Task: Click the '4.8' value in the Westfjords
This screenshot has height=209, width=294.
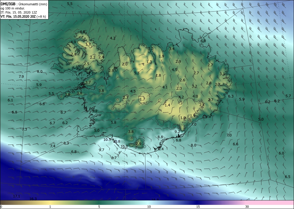Action: pyautogui.click(x=83, y=32)
